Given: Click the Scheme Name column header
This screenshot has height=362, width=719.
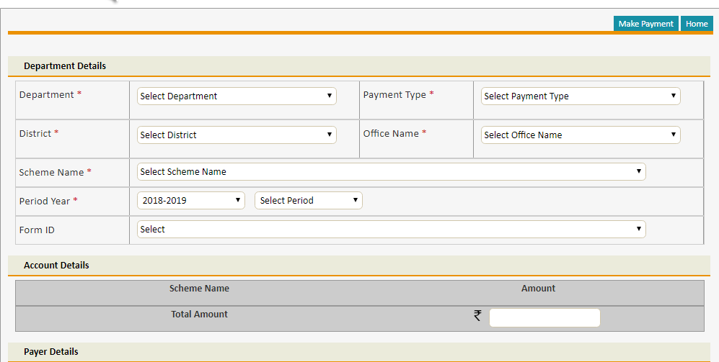Looking at the screenshot, I should pyautogui.click(x=199, y=289).
